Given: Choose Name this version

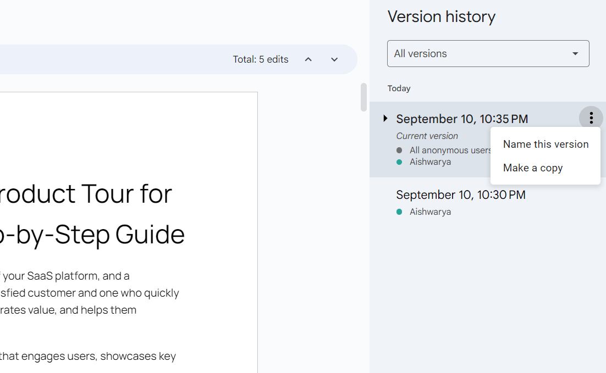Looking at the screenshot, I should click(546, 144).
